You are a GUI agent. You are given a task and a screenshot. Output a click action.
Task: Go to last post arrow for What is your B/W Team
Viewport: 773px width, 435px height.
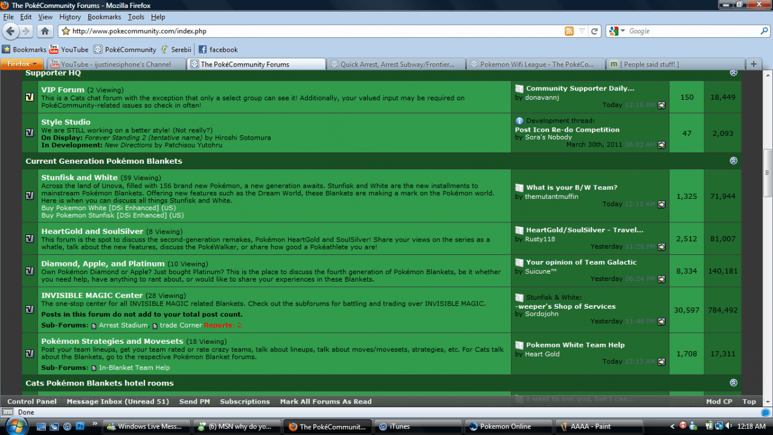[x=661, y=204]
